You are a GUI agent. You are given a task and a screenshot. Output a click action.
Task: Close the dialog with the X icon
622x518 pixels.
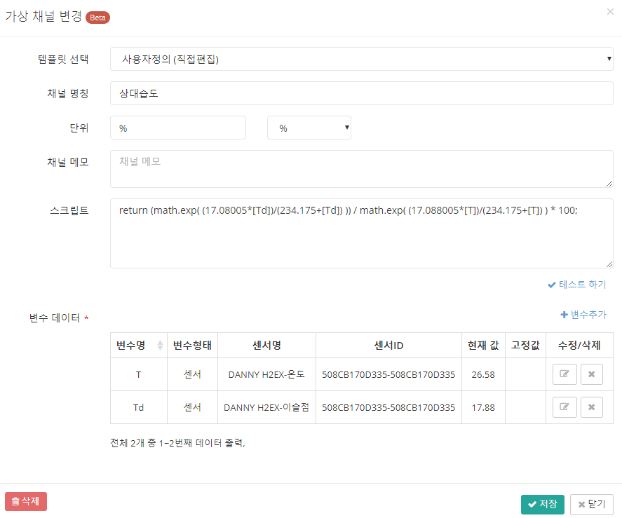(x=610, y=12)
